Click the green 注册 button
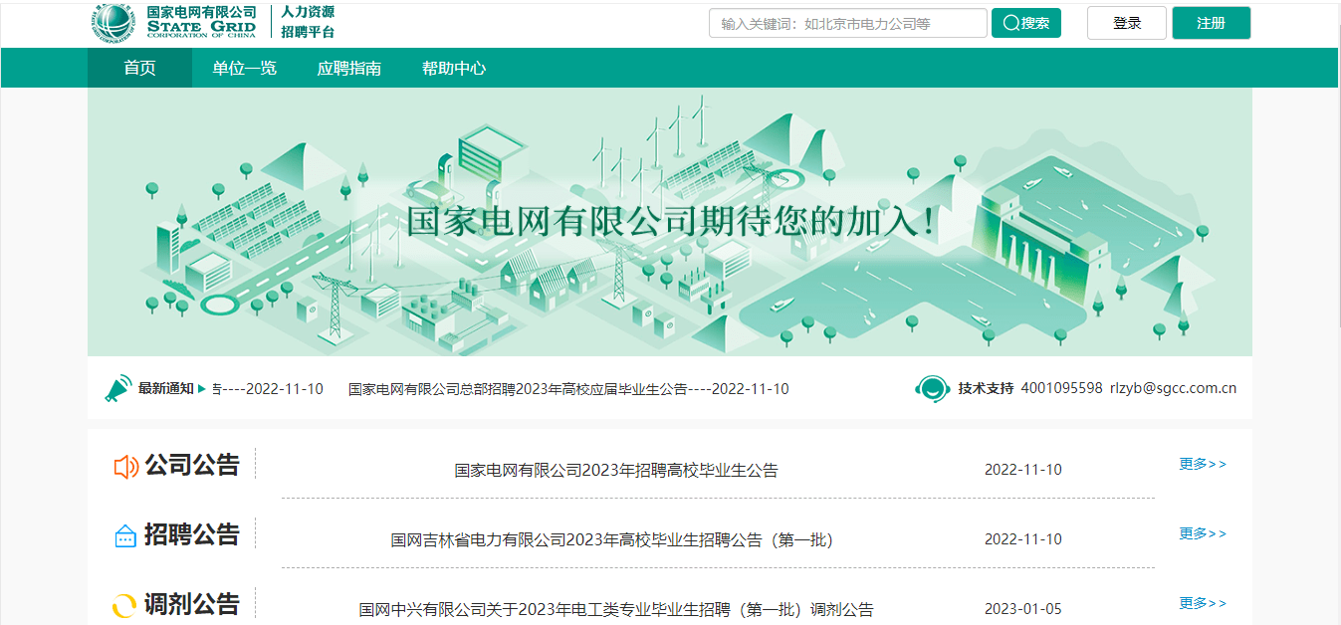The height and width of the screenshot is (625, 1341). 1211,23
